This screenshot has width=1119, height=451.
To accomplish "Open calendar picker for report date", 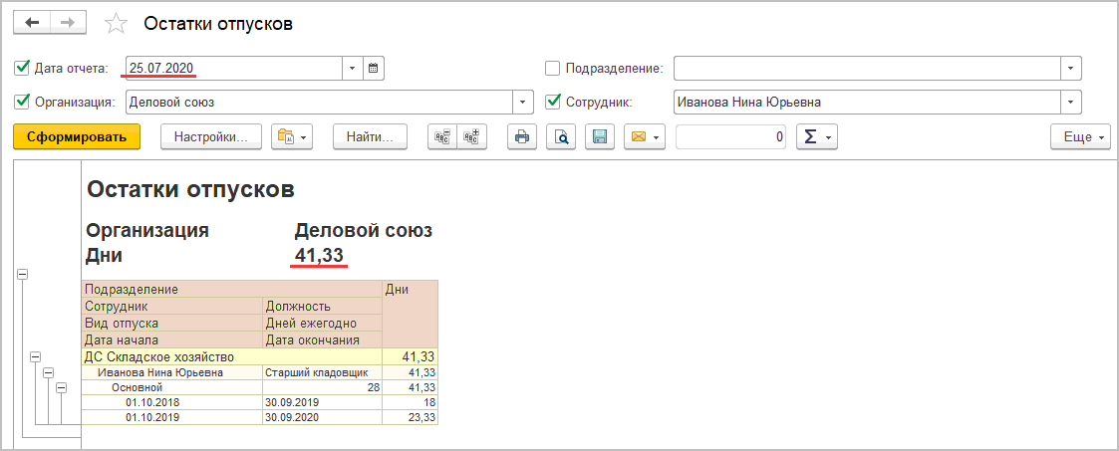I will click(x=374, y=69).
